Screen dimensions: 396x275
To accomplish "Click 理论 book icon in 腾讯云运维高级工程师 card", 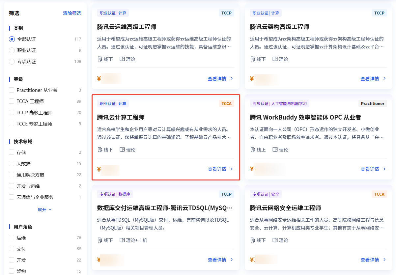I will click(122, 59).
